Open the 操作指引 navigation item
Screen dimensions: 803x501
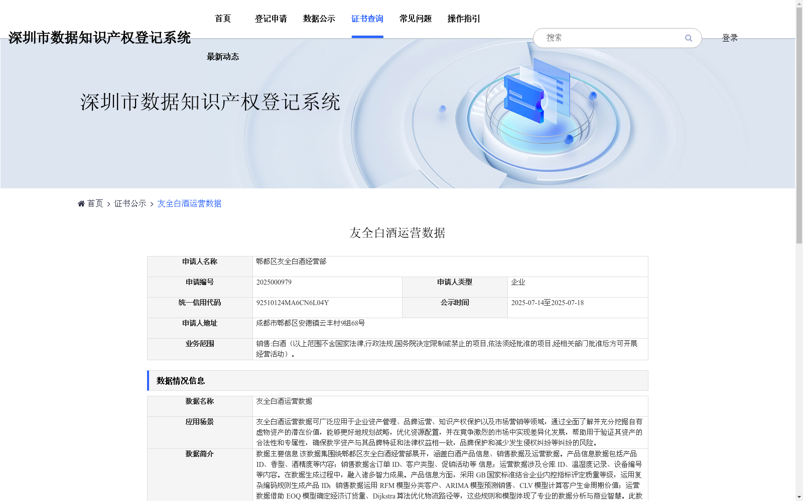[464, 19]
